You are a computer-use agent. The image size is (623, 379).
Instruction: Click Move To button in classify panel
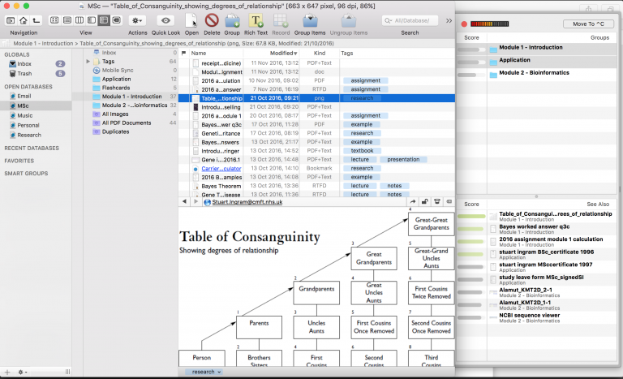588,24
